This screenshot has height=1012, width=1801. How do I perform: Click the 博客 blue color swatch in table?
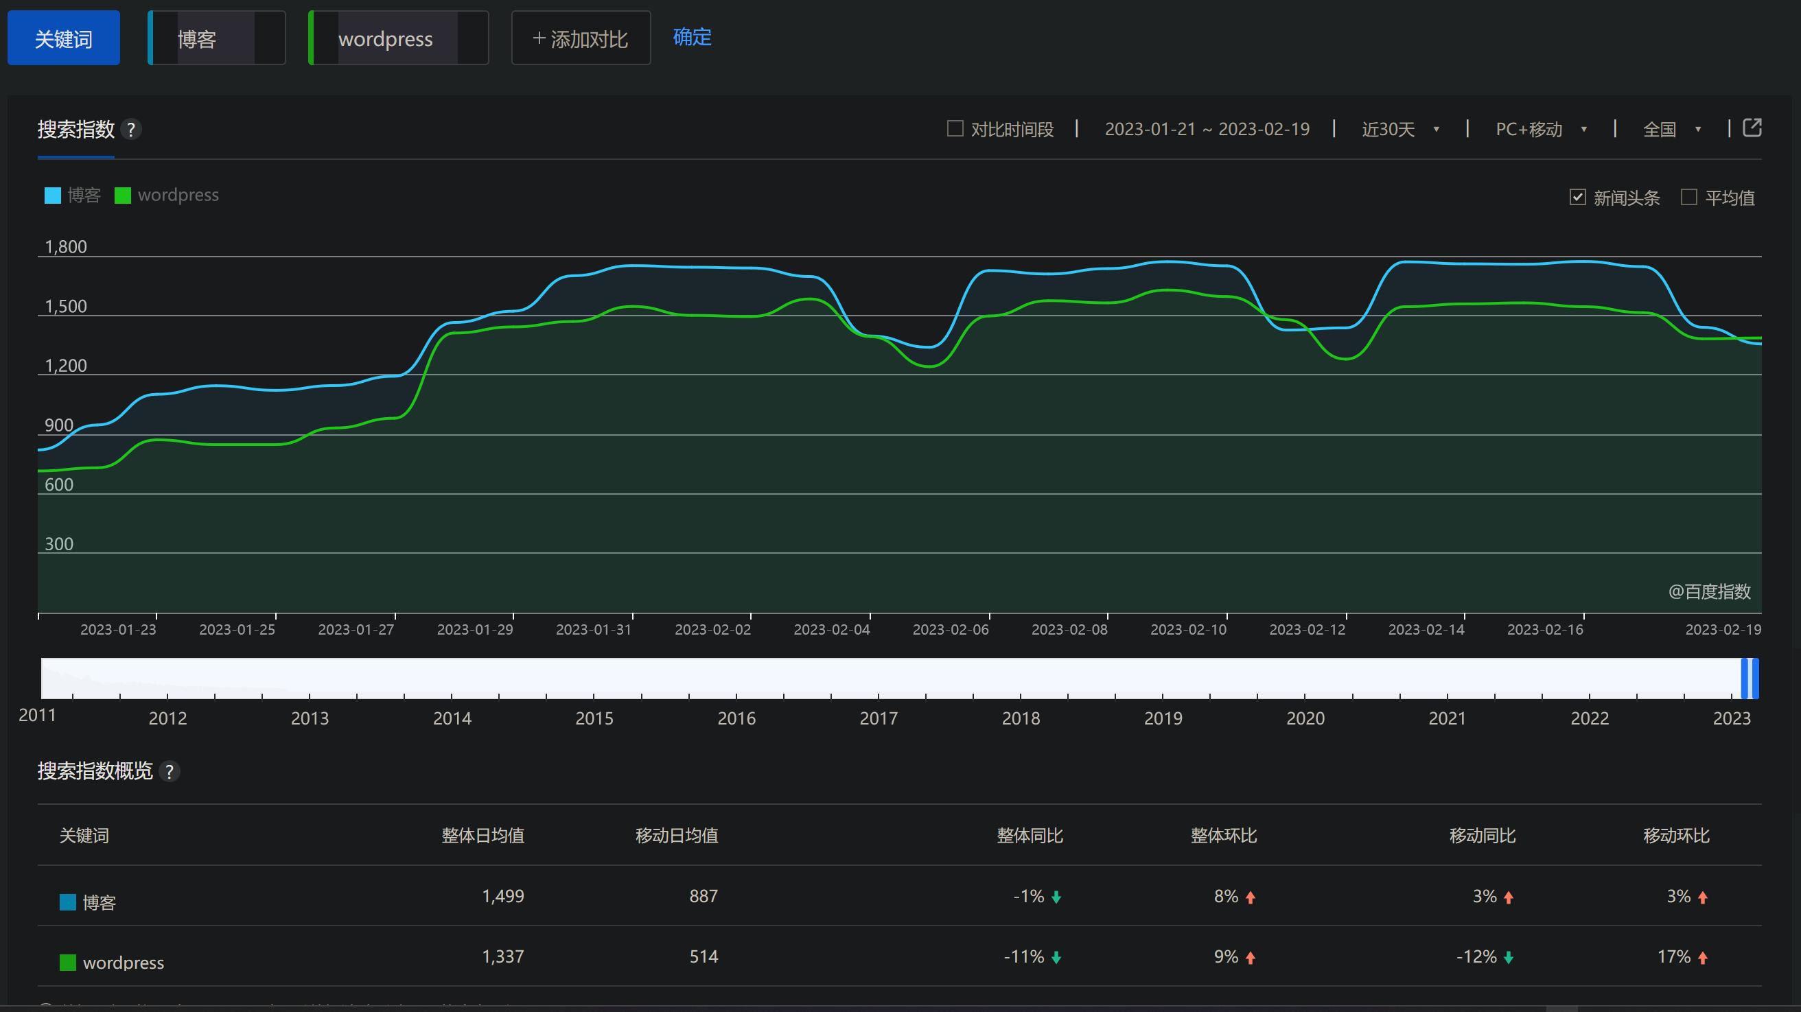68,902
